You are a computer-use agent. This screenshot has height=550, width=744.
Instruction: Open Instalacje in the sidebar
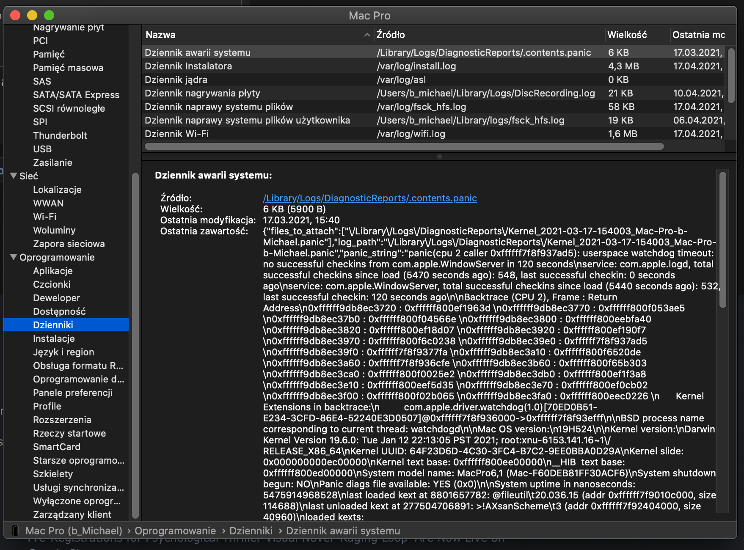(54, 338)
